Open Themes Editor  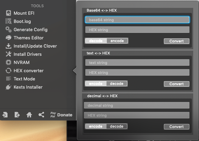point(29,38)
